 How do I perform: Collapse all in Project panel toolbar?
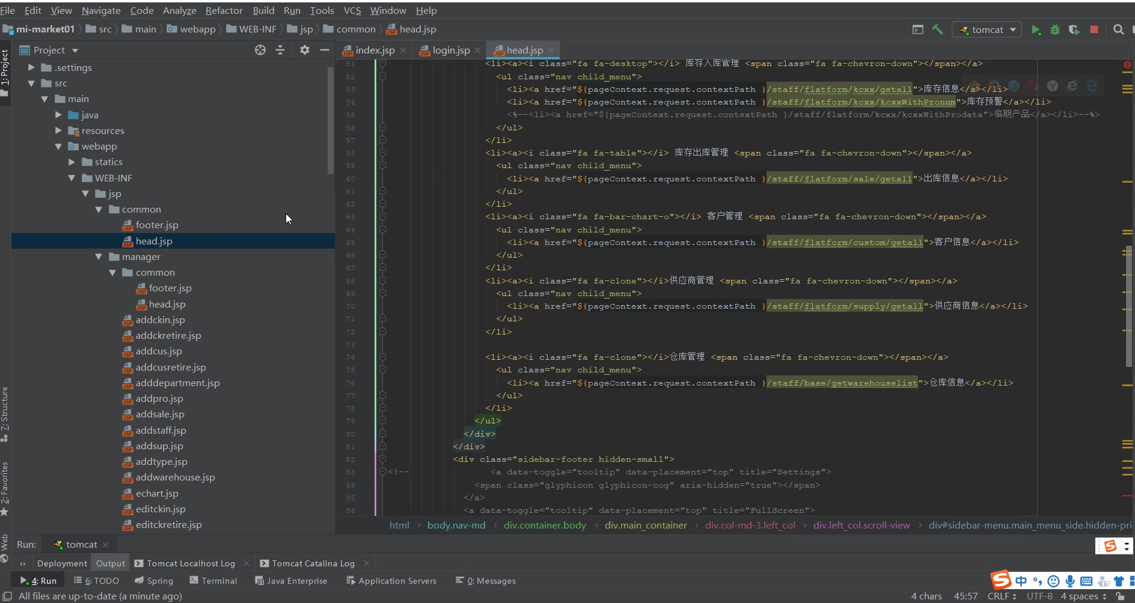click(x=280, y=50)
